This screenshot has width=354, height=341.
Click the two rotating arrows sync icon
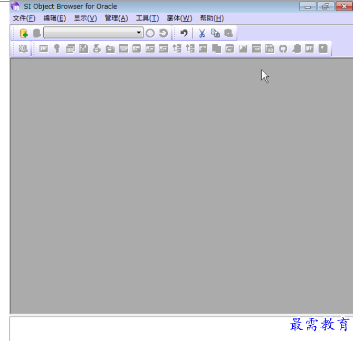(283, 48)
